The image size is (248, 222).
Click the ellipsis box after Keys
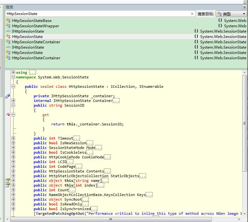tap(149, 195)
